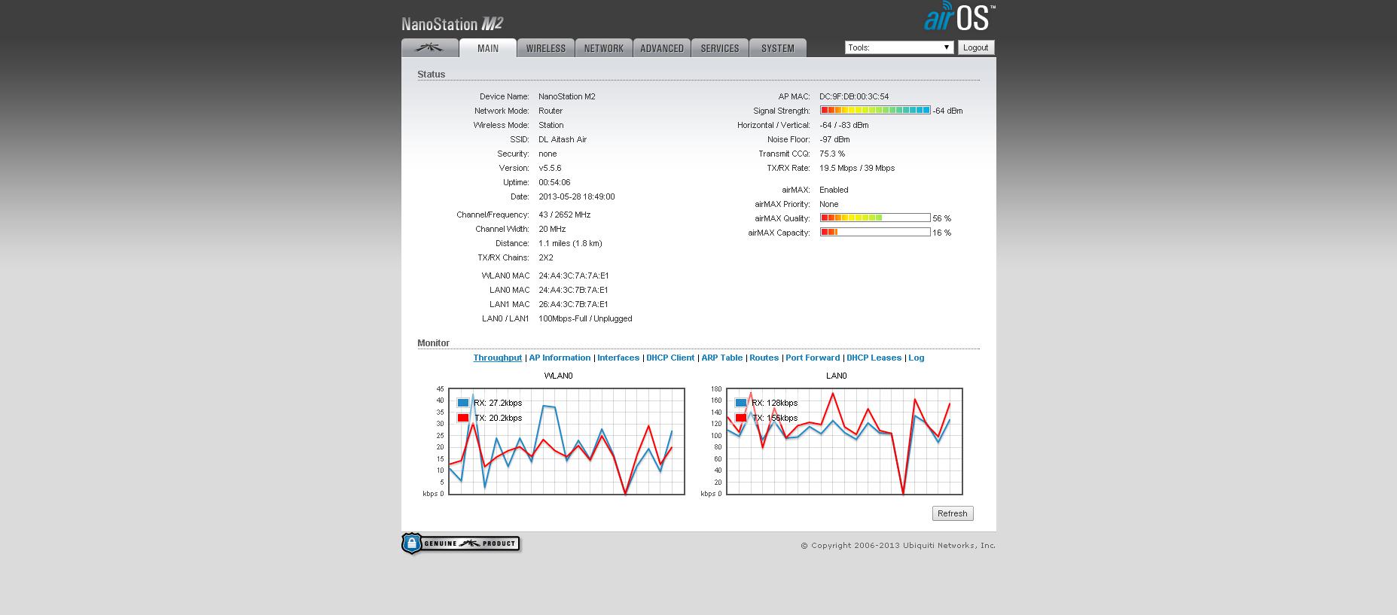This screenshot has height=615, width=1397.
Task: Open the Log link
Action: click(x=916, y=358)
